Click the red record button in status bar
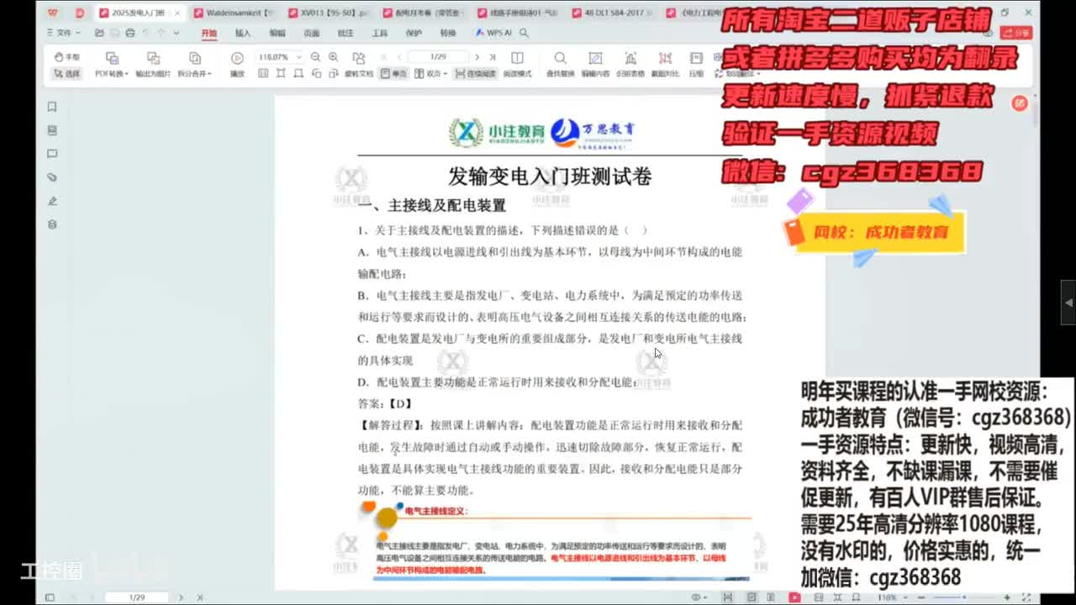1076x605 pixels. (x=794, y=597)
